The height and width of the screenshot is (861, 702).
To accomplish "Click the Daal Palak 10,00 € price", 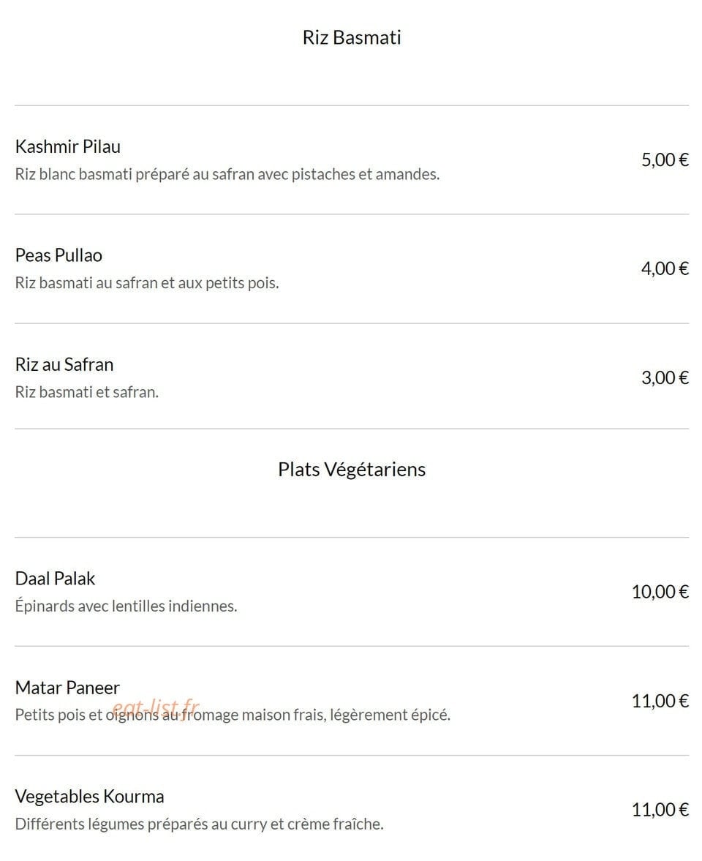I will click(660, 591).
